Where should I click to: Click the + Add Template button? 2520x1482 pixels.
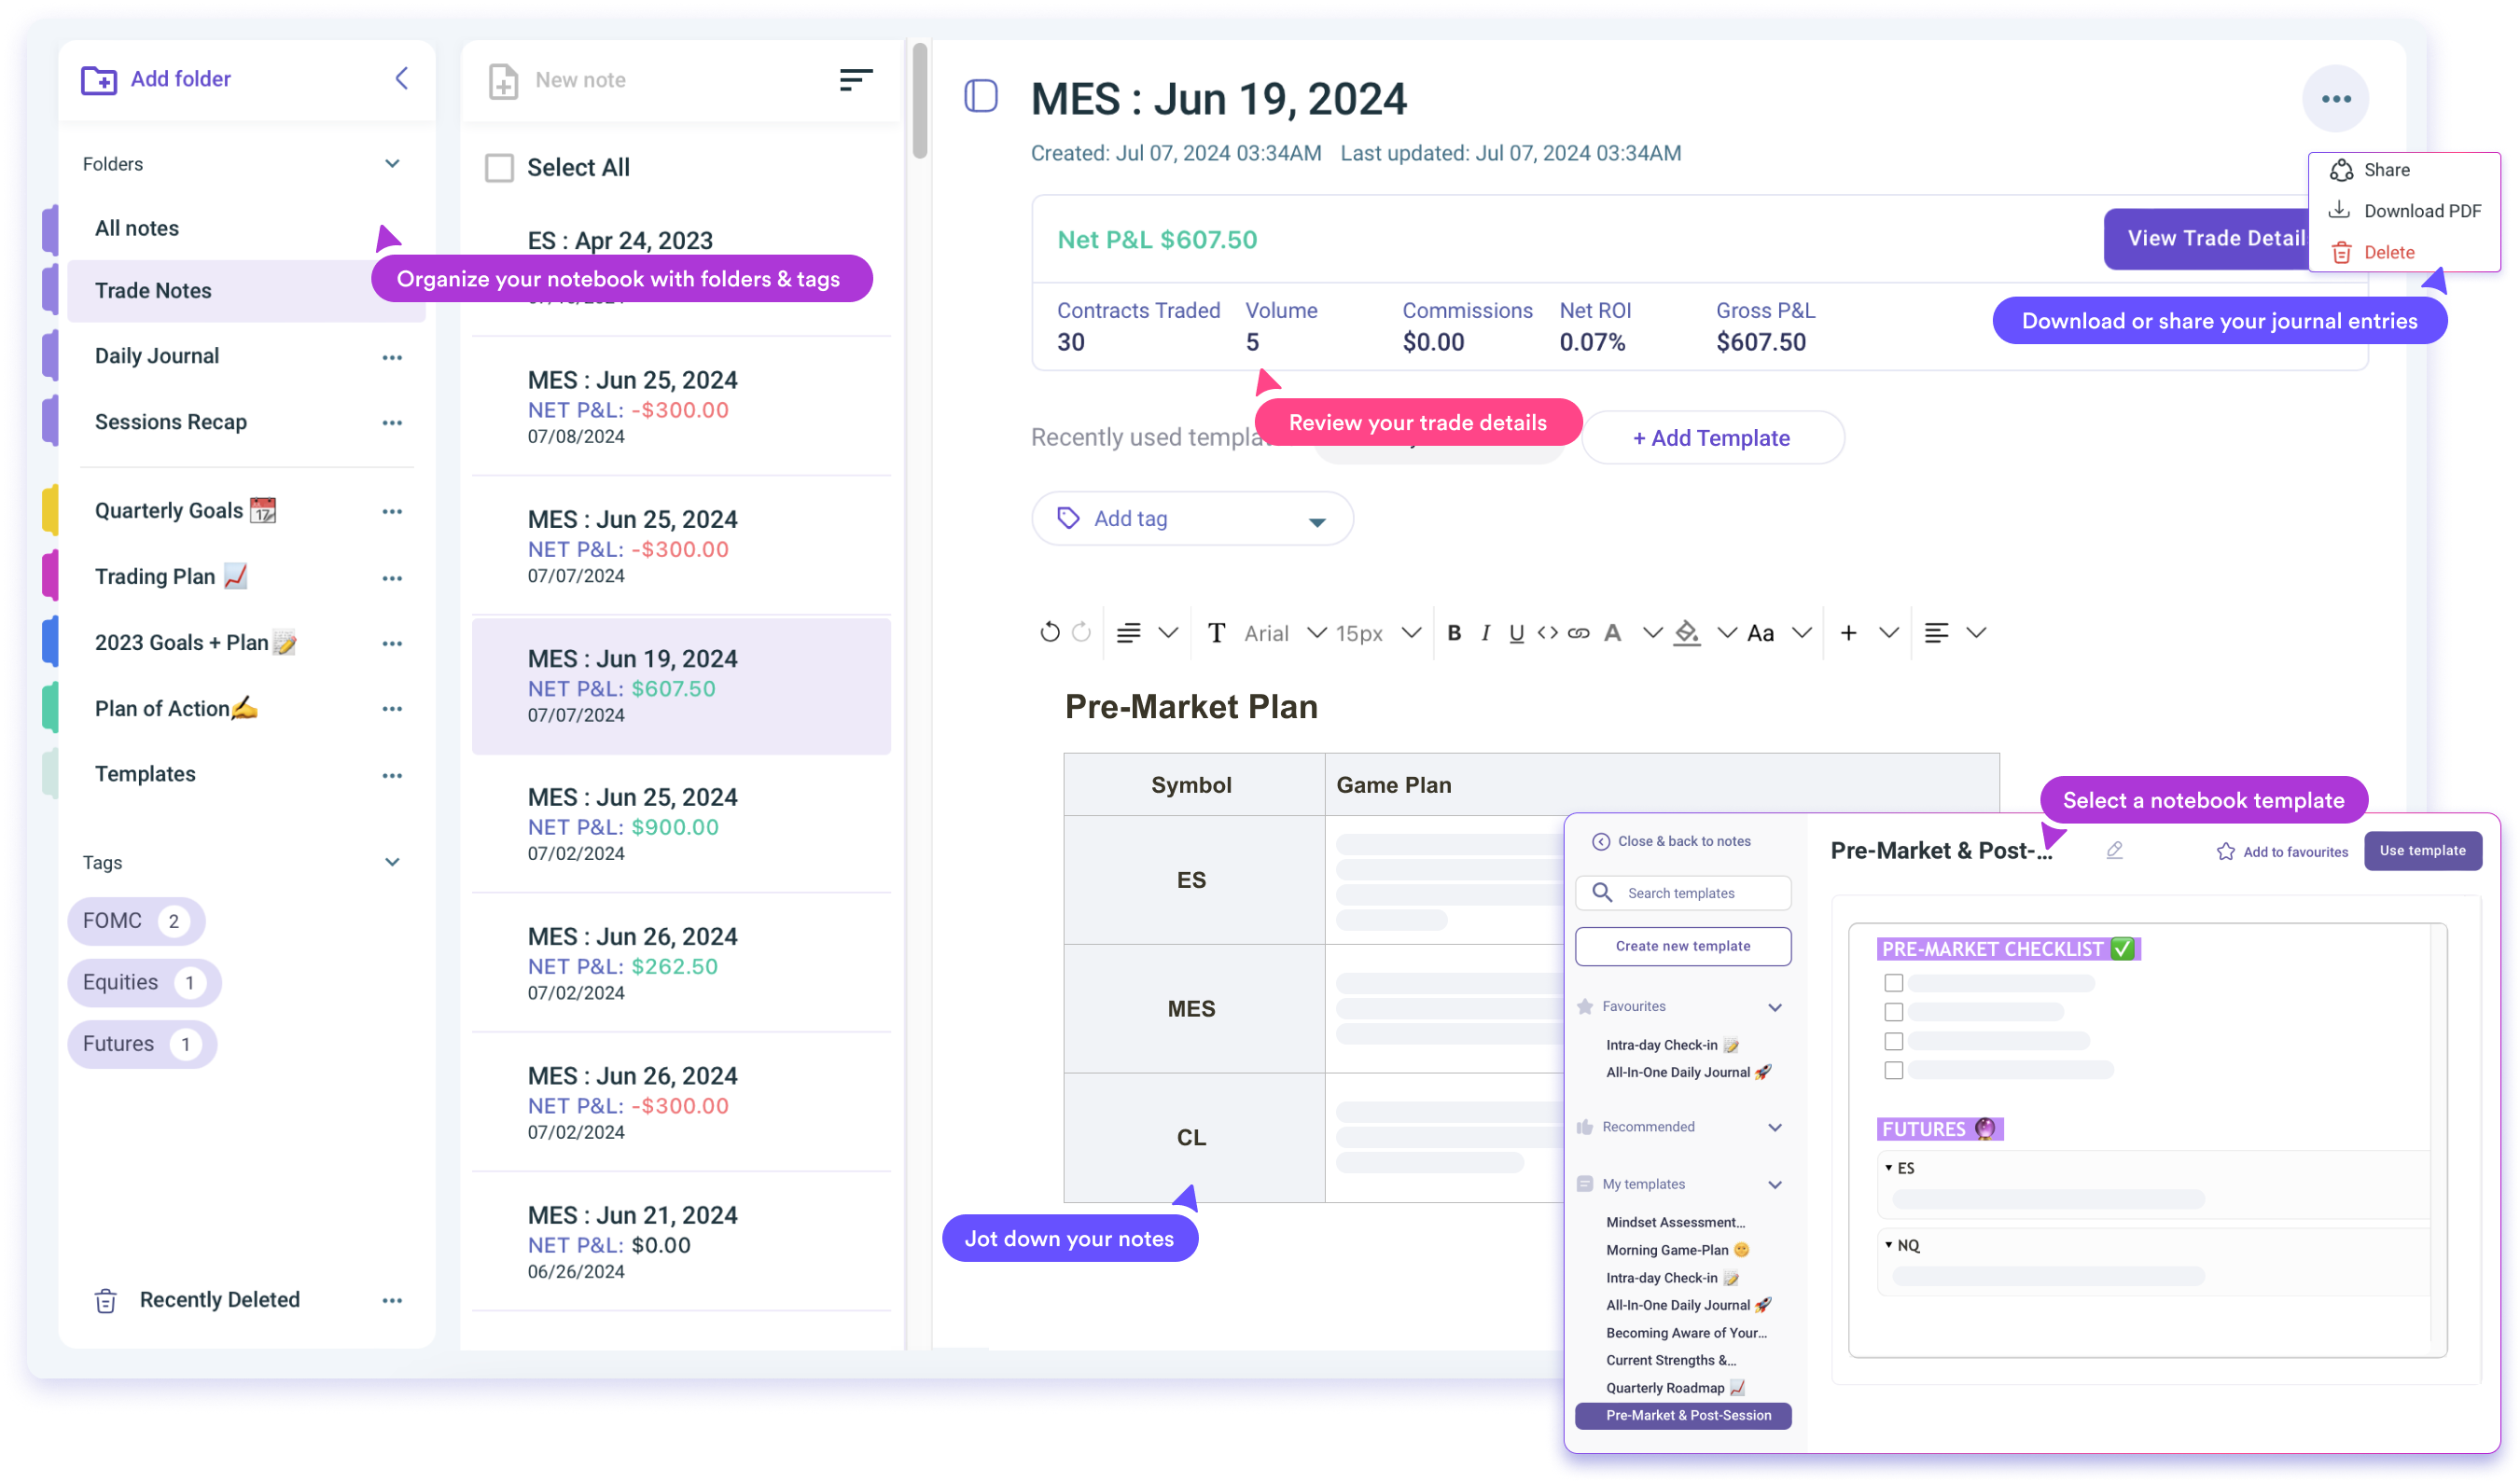pyautogui.click(x=1711, y=437)
